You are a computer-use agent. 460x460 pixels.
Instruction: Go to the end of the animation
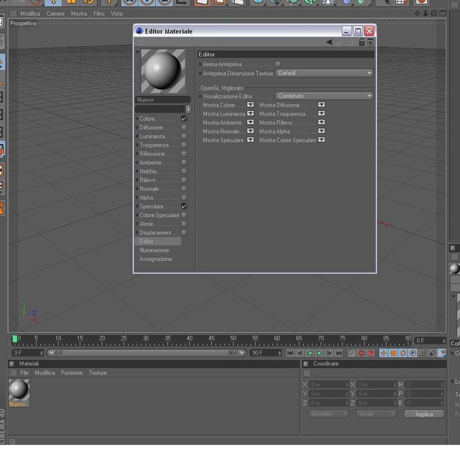pos(339,353)
